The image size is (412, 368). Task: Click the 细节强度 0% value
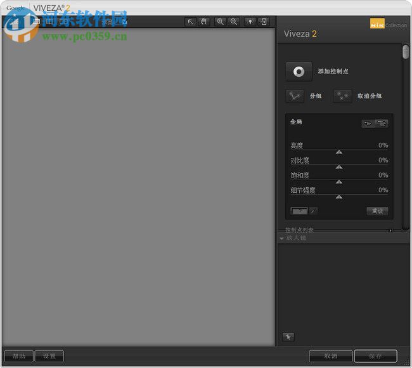383,190
